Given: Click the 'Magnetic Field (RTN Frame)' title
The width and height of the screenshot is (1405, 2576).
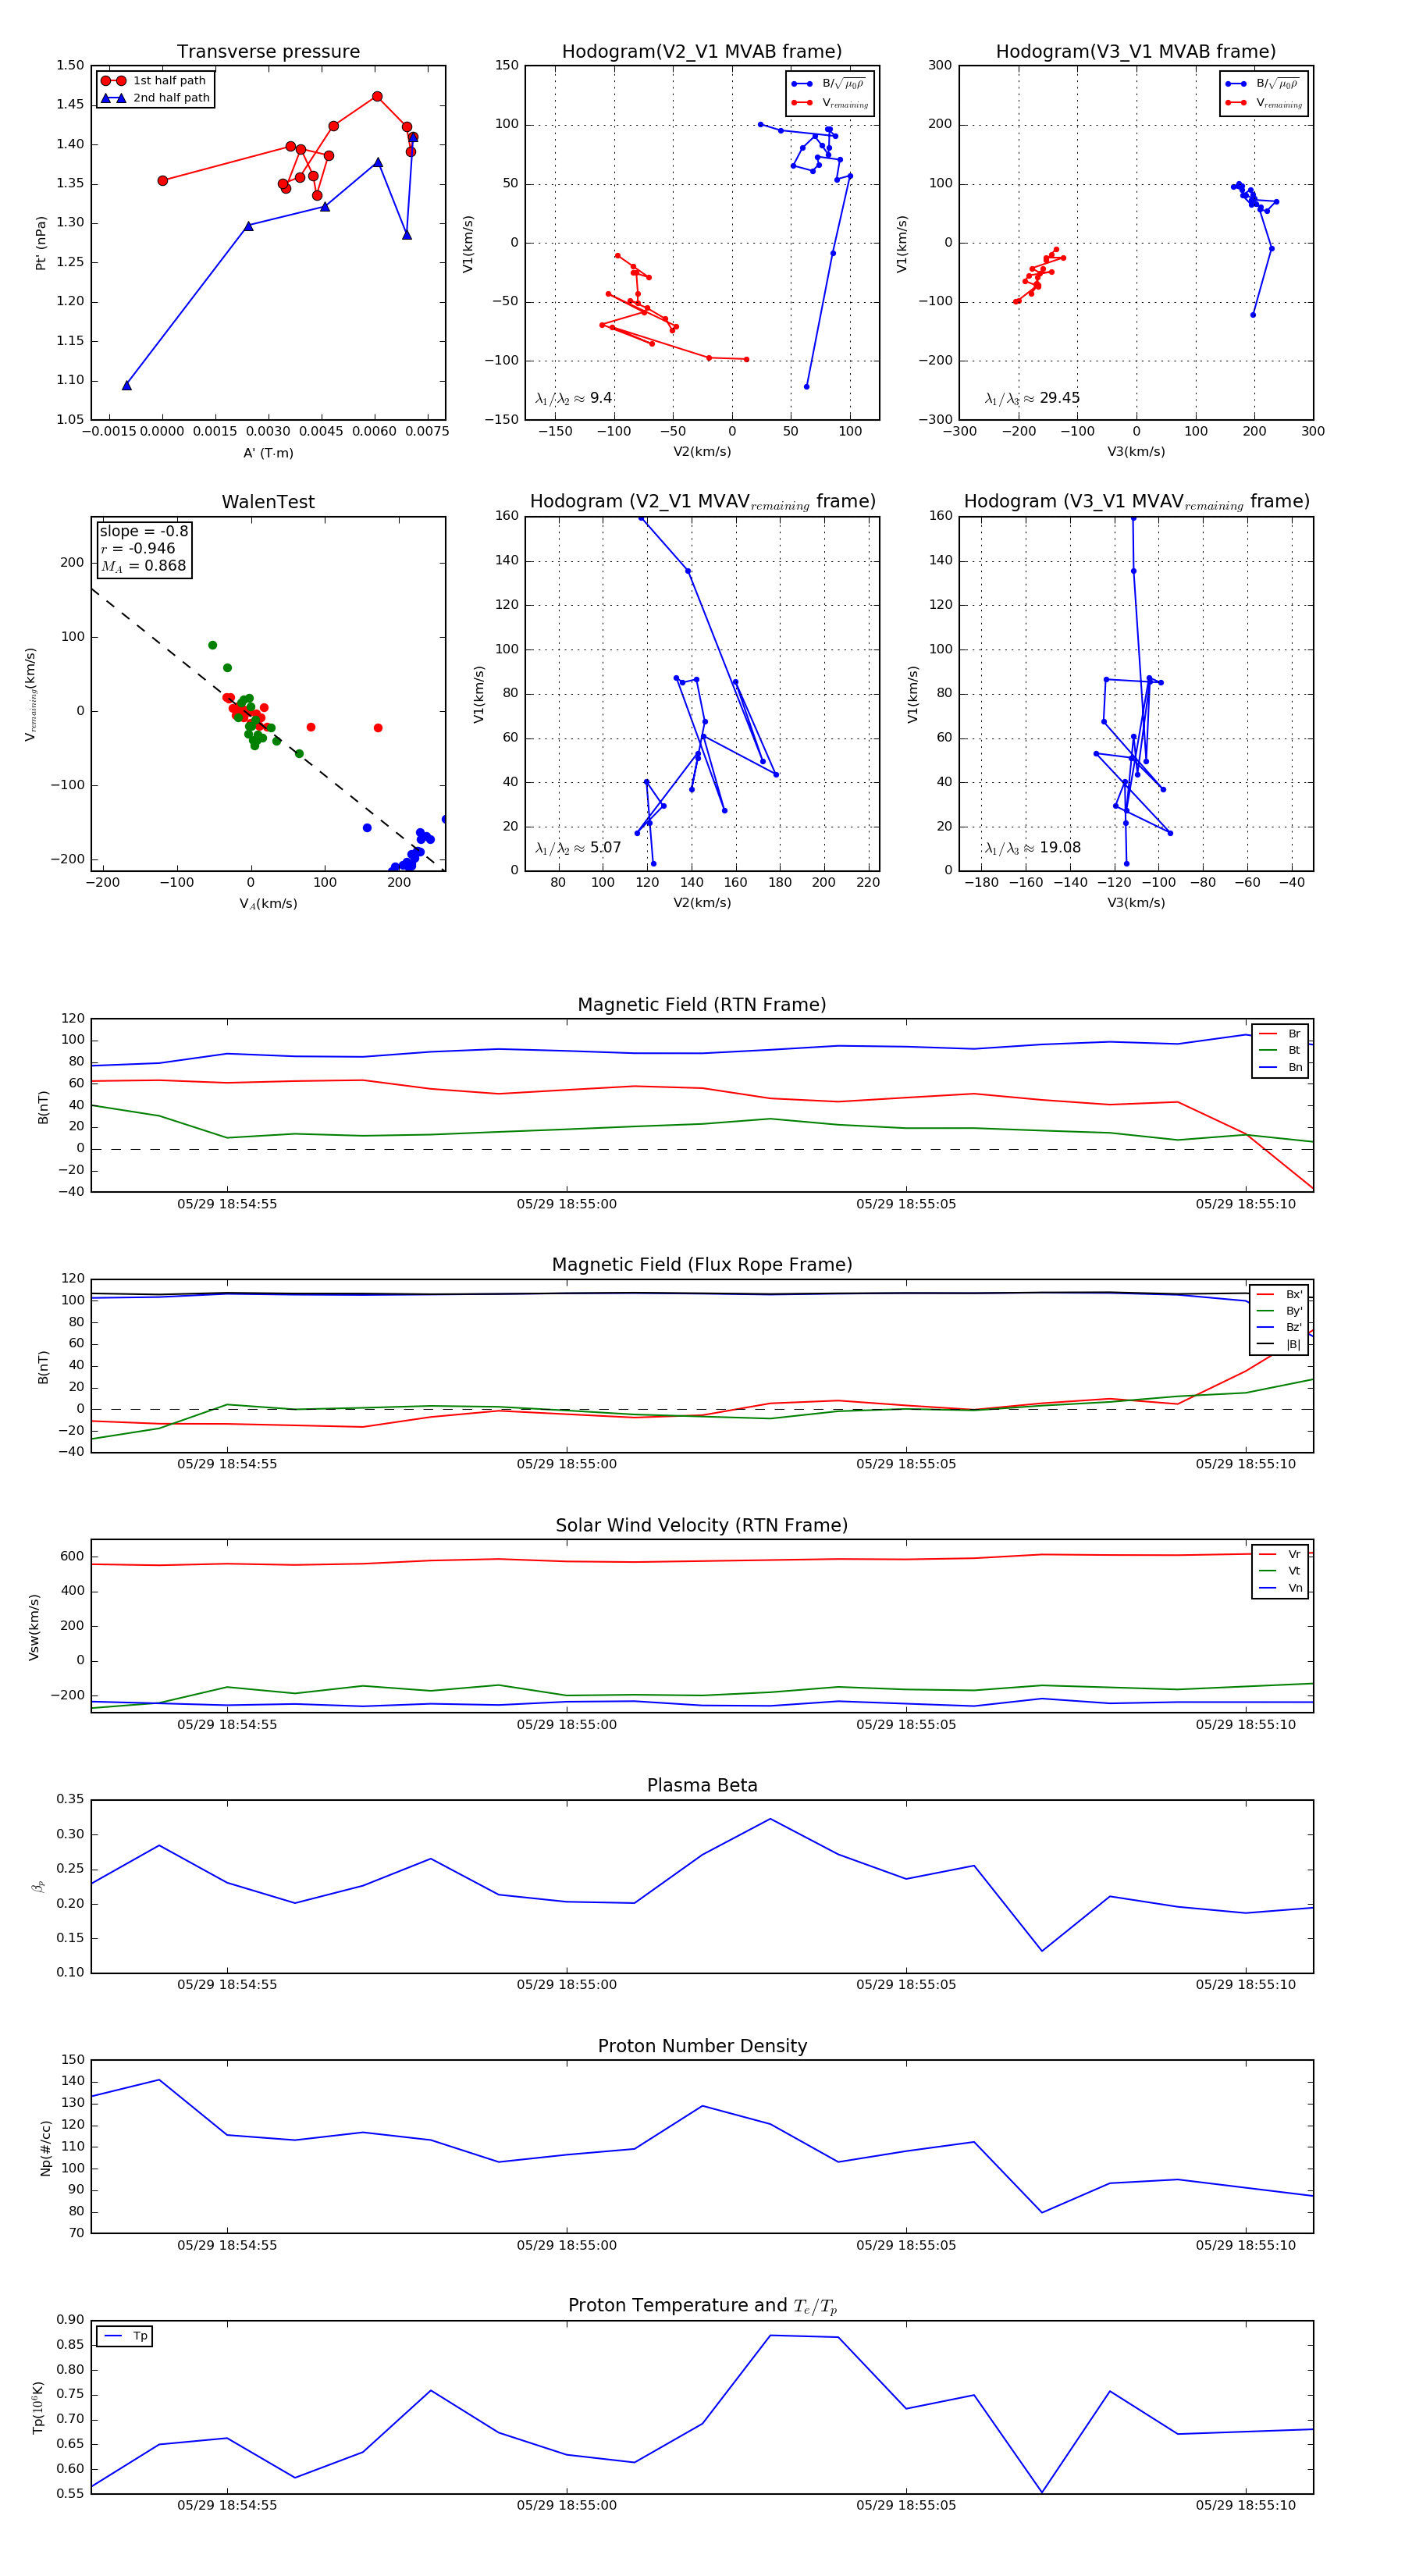Looking at the screenshot, I should point(702,1005).
